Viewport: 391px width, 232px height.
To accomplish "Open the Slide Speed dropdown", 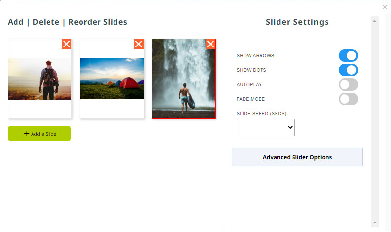I will point(265,127).
